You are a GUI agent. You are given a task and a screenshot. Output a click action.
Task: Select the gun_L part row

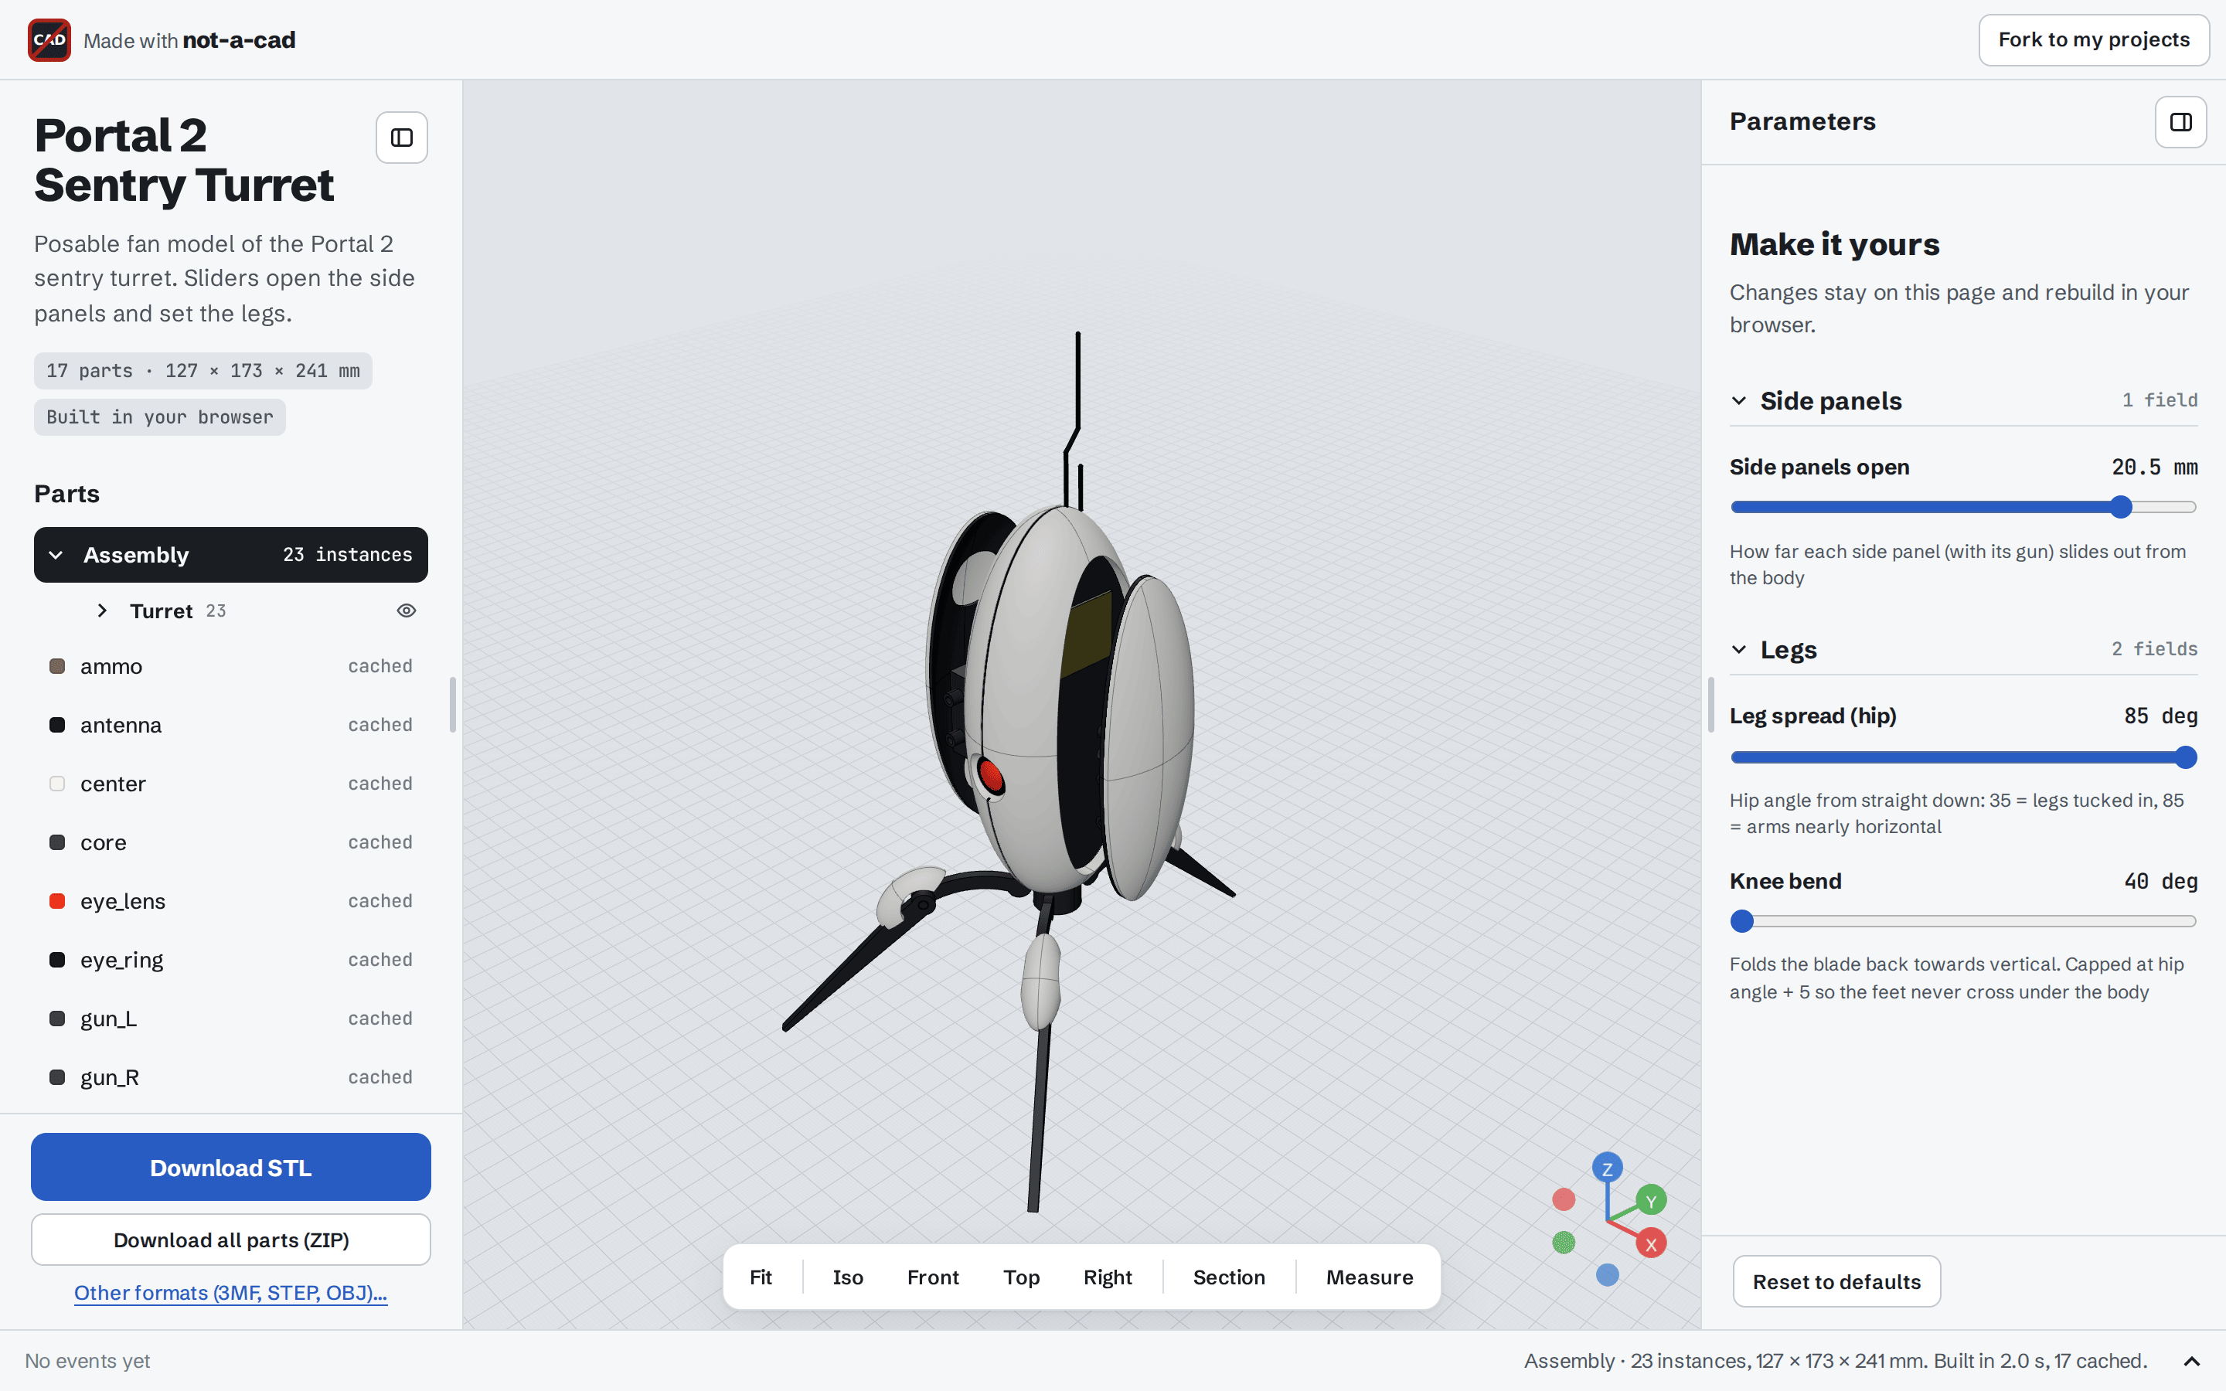[x=231, y=1019]
